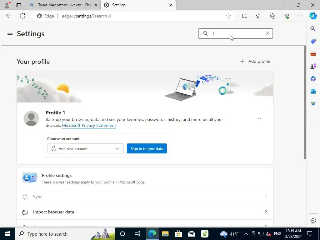
Task: Open sidebar Shopping tag icon
Action: (313, 41)
